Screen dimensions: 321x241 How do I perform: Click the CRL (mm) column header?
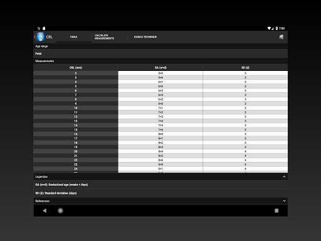pos(76,68)
